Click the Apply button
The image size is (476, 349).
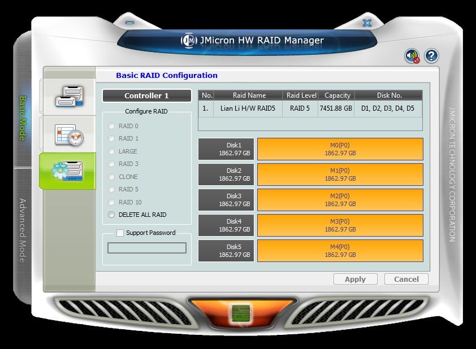[355, 280]
